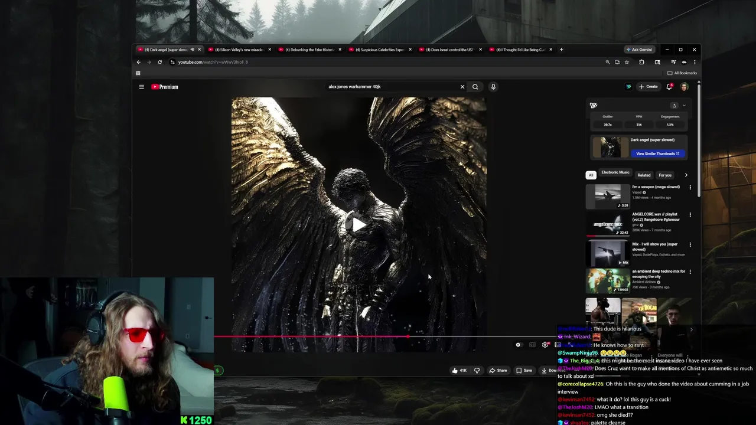Viewport: 756px width, 425px height.
Task: Switch to I Thought I'd Like Being tab
Action: tap(520, 50)
